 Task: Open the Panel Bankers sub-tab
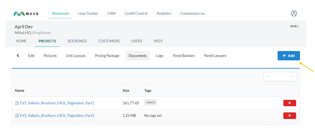click(184, 56)
